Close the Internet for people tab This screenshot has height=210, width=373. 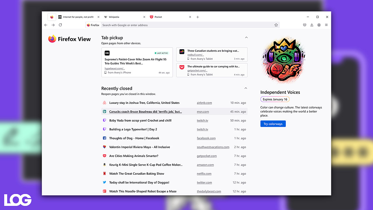(x=98, y=17)
